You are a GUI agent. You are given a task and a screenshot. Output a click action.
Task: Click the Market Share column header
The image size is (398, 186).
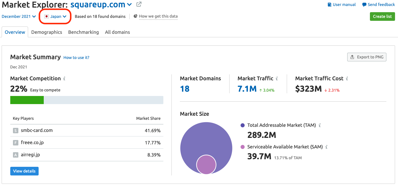pos(148,118)
